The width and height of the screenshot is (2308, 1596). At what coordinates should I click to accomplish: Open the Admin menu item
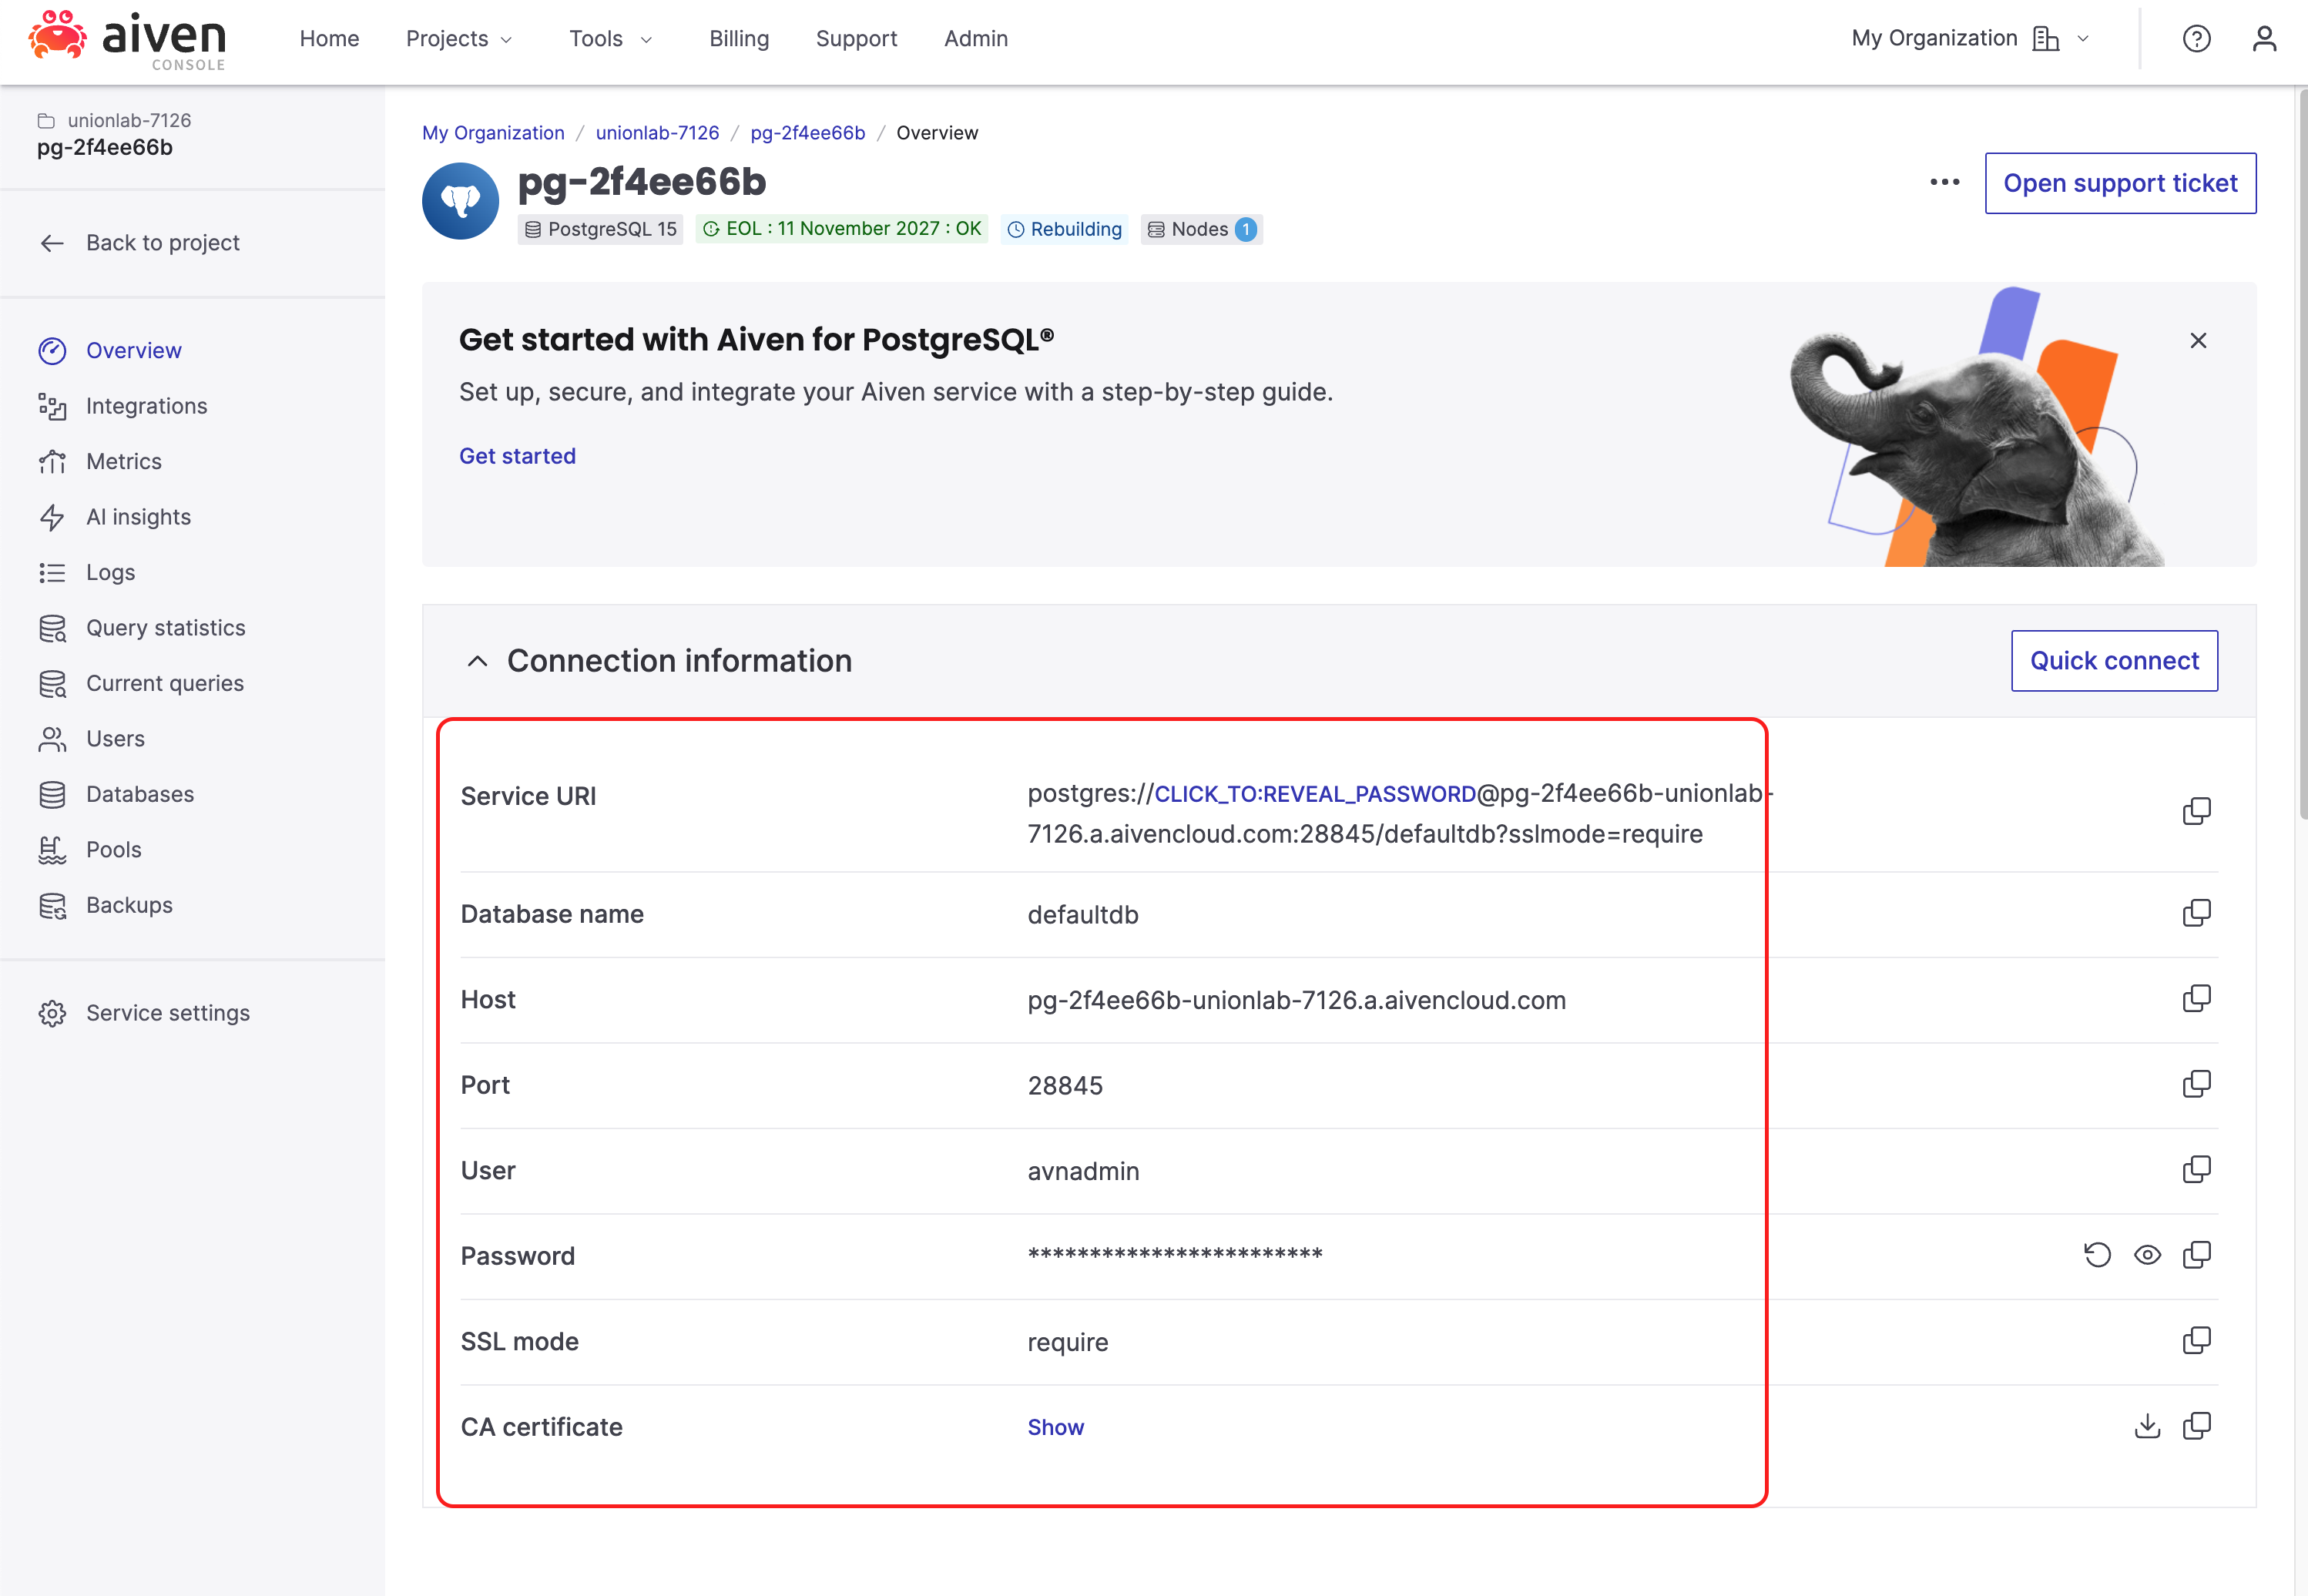(x=975, y=38)
